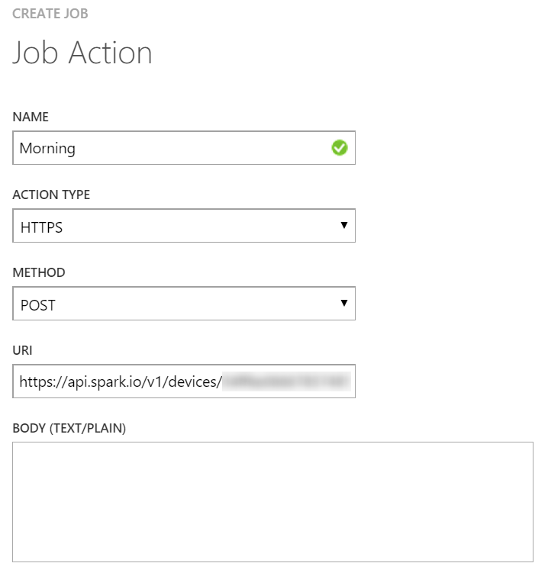548x576 pixels.
Task: Click the METHOD label
Action: point(39,272)
